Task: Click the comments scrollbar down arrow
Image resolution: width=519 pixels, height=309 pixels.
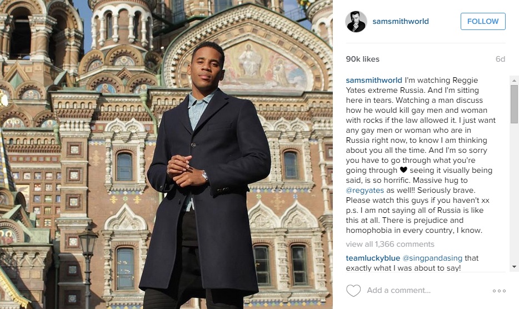Action: [514, 267]
